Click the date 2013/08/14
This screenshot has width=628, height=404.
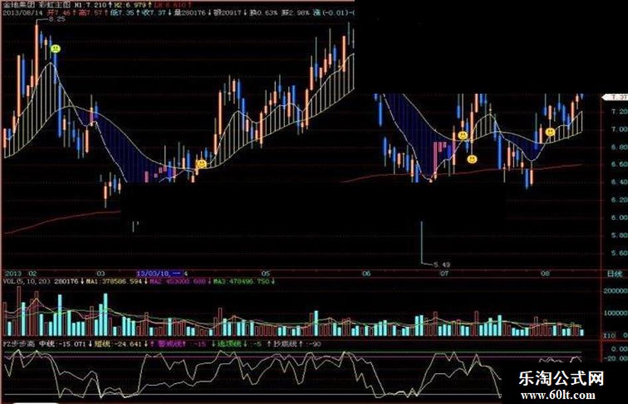coord(23,13)
